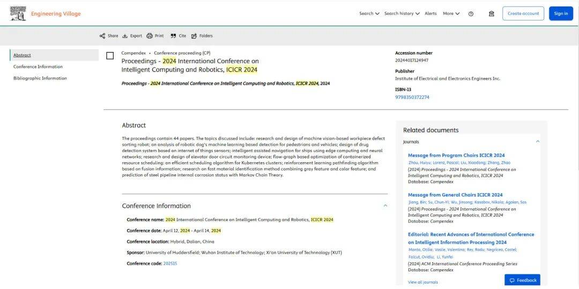The height and width of the screenshot is (289, 579).
Task: Click the Compendex database label above title
Action: pyautogui.click(x=133, y=52)
